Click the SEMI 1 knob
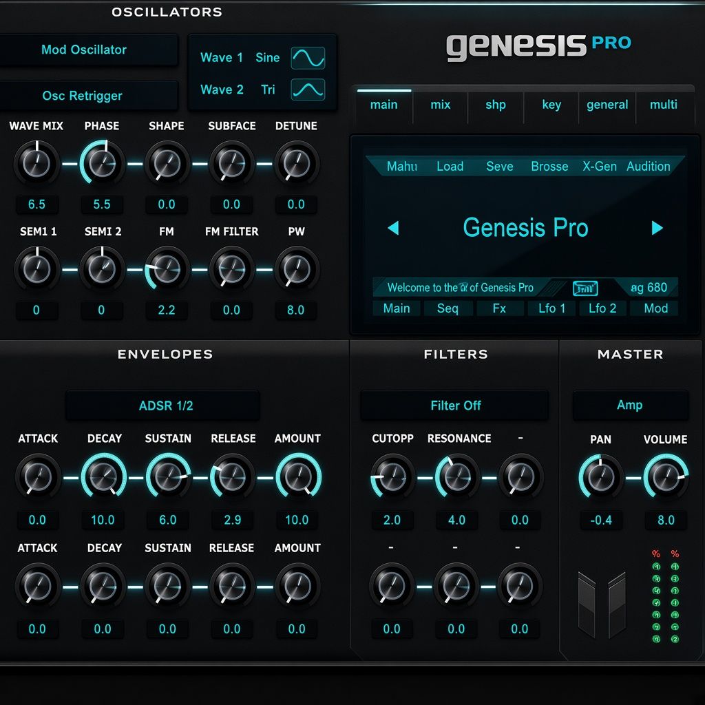 click(x=36, y=269)
